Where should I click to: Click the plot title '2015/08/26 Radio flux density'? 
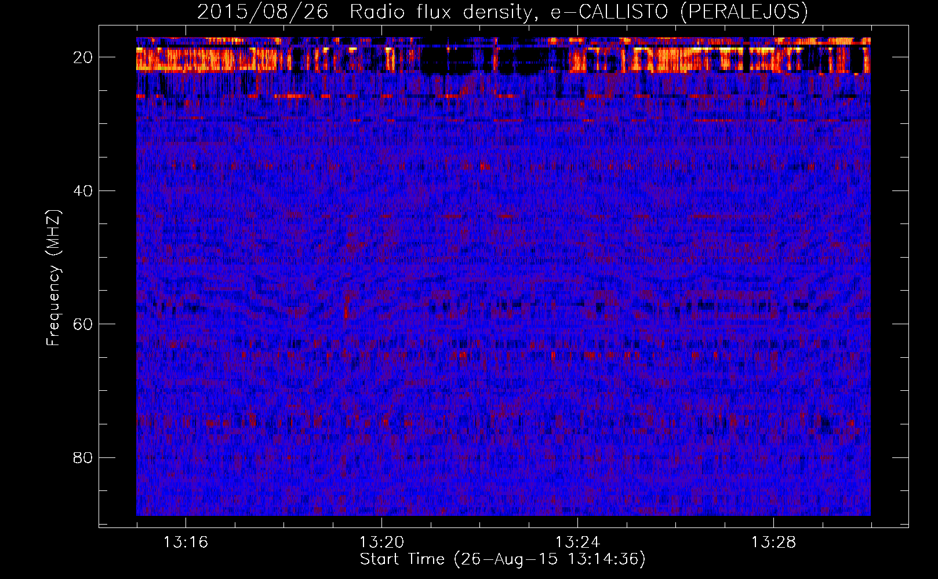click(502, 12)
